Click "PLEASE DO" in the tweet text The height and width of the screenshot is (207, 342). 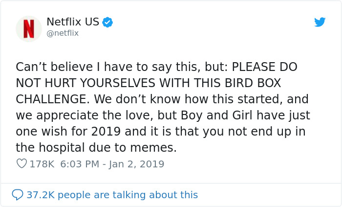click(264, 67)
